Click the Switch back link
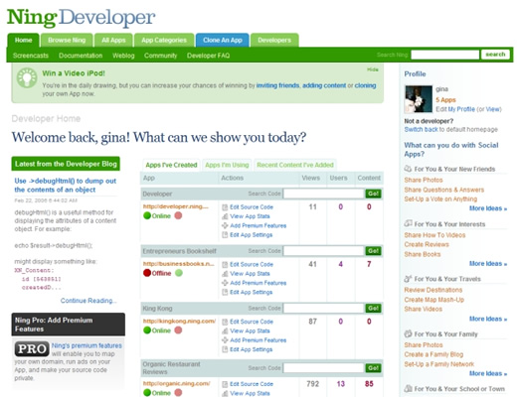517x397 pixels. [422, 129]
